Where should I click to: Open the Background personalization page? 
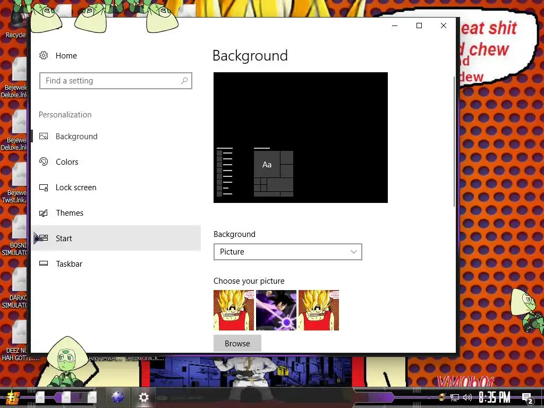tap(116, 137)
